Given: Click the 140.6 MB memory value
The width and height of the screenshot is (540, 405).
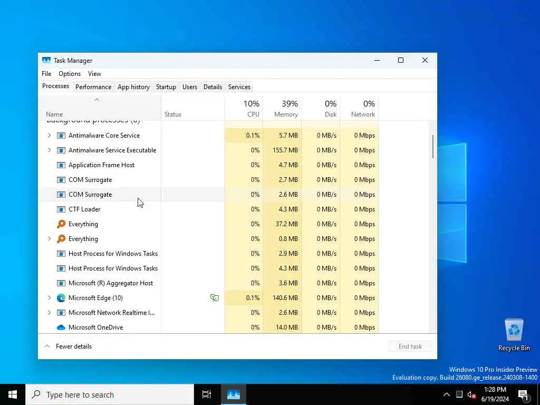Looking at the screenshot, I should pos(285,298).
